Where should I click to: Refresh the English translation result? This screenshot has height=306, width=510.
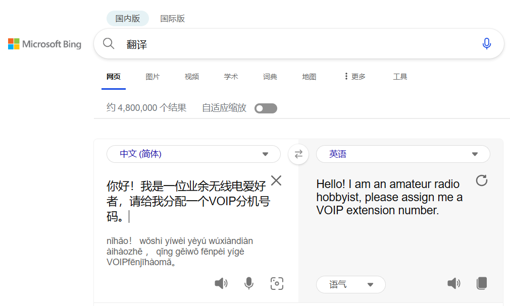tap(482, 180)
